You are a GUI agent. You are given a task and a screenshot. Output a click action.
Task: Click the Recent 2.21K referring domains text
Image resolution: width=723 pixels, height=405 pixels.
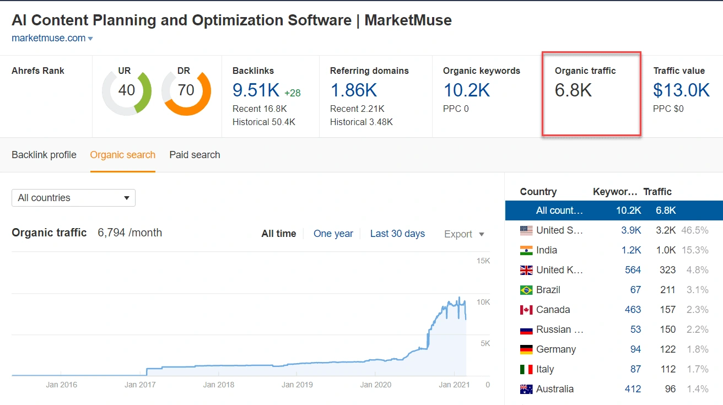click(x=357, y=109)
